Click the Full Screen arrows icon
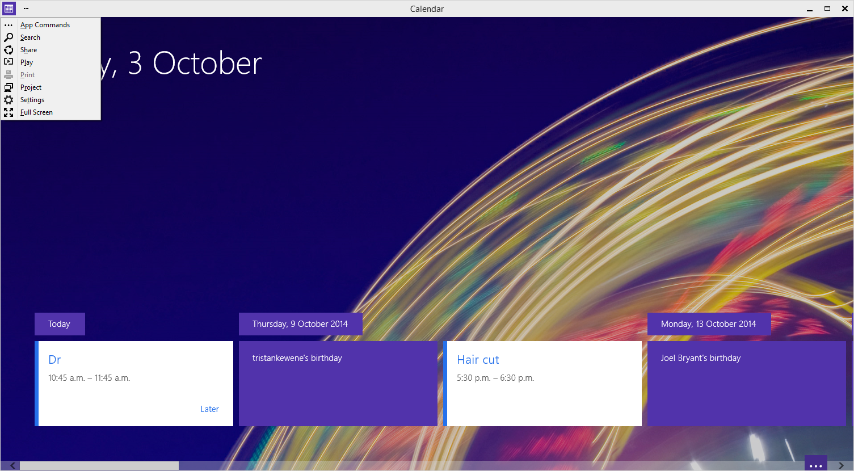The height and width of the screenshot is (471, 854). 9,112
